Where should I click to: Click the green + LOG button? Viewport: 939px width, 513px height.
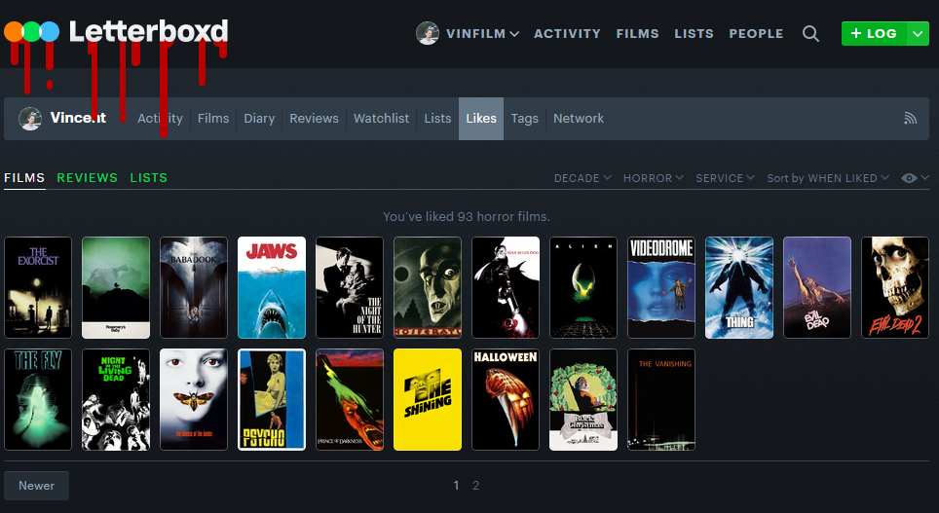(875, 33)
